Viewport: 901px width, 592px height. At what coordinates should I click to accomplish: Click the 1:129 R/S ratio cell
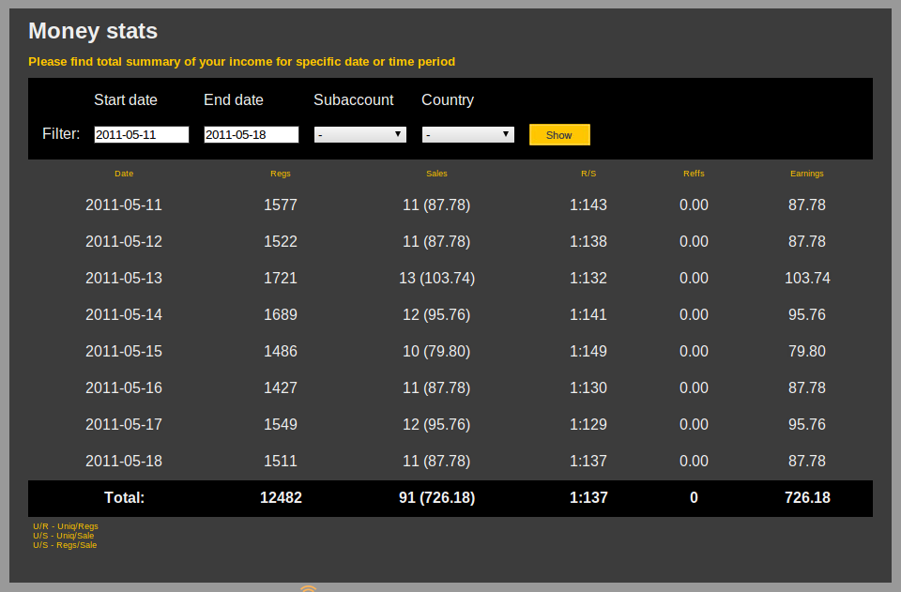588,424
